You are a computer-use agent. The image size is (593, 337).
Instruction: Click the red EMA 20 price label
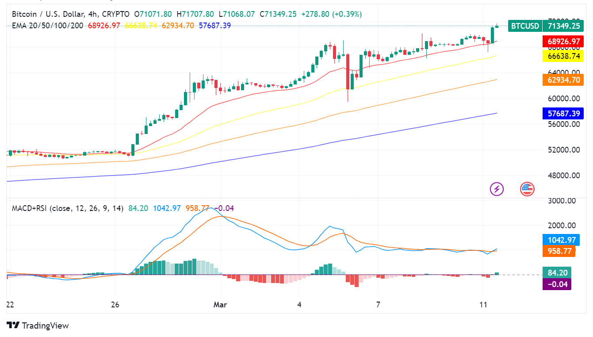pos(563,41)
